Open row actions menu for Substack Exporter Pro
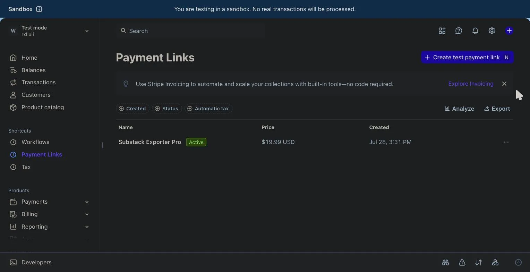This screenshot has height=272, width=530. pos(506,142)
